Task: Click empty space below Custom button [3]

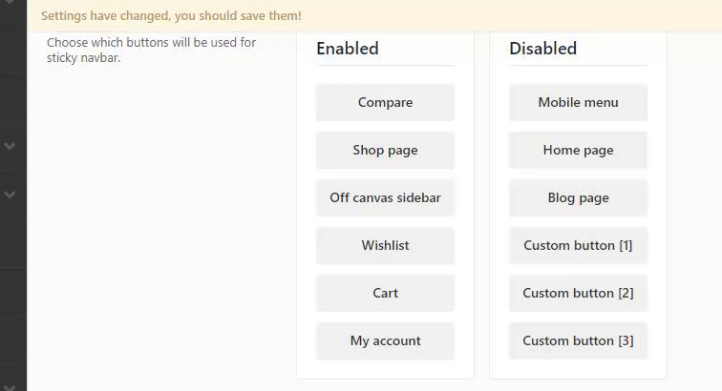Action: pos(578,369)
